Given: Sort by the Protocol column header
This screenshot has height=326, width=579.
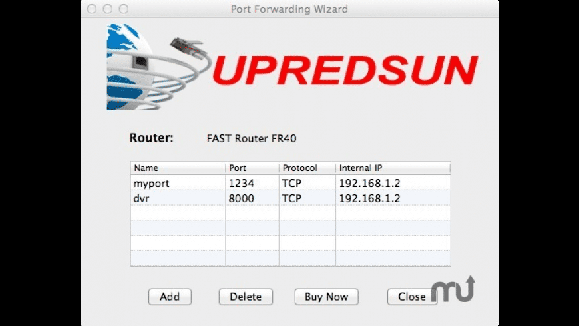Looking at the screenshot, I should pos(307,168).
